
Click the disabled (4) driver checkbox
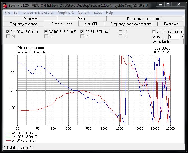[120, 32]
